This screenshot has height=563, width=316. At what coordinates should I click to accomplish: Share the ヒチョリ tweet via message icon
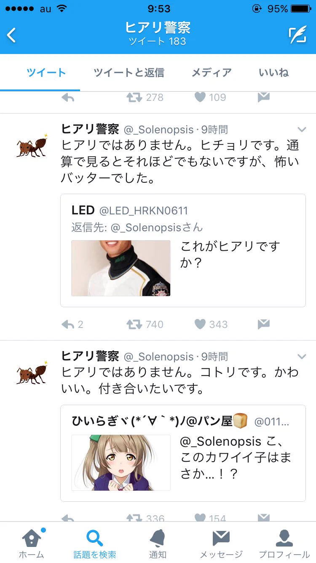[x=263, y=324]
